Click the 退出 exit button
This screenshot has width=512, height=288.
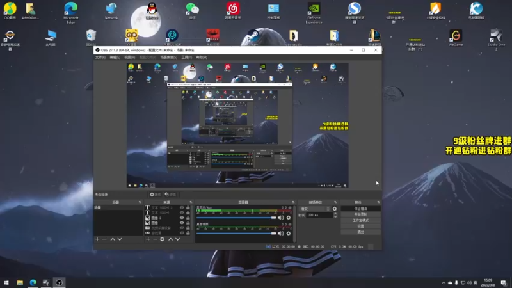[x=361, y=232]
